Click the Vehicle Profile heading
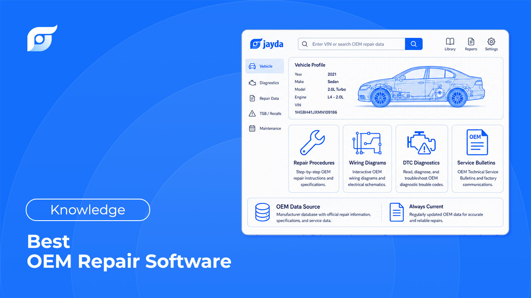531x298 pixels. tap(310, 65)
